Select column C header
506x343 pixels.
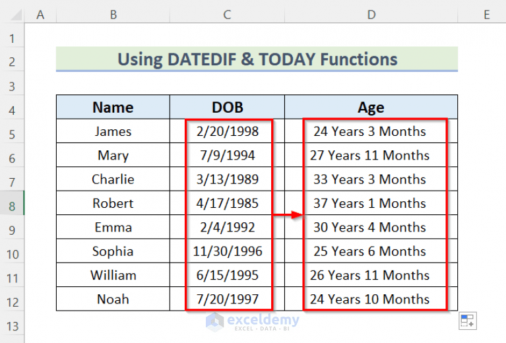pos(227,15)
